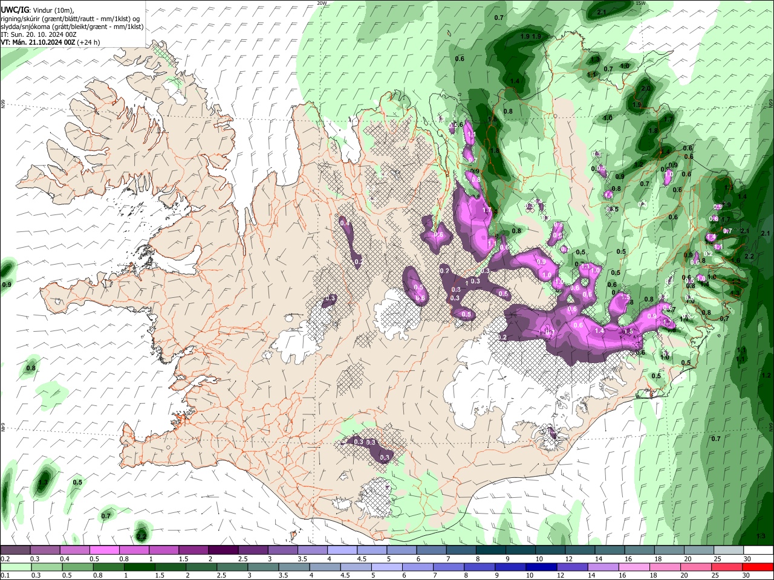The image size is (774, 580).
Task: Click the 2.0 precipitation value on map
Action: pos(646,88)
